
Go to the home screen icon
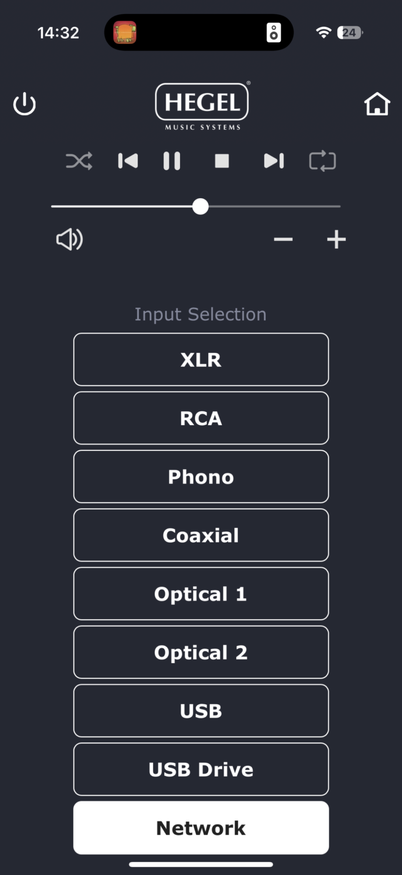click(x=377, y=104)
